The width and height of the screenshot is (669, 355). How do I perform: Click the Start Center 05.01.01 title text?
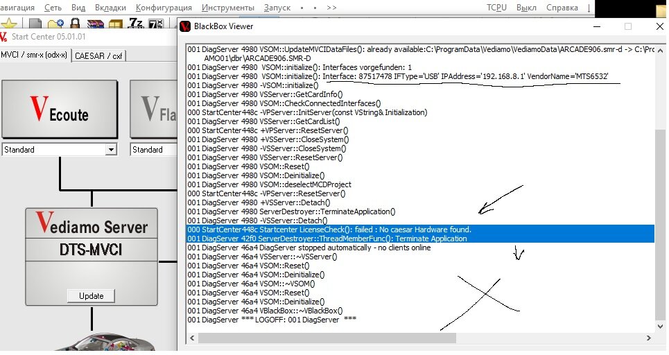tap(49, 37)
